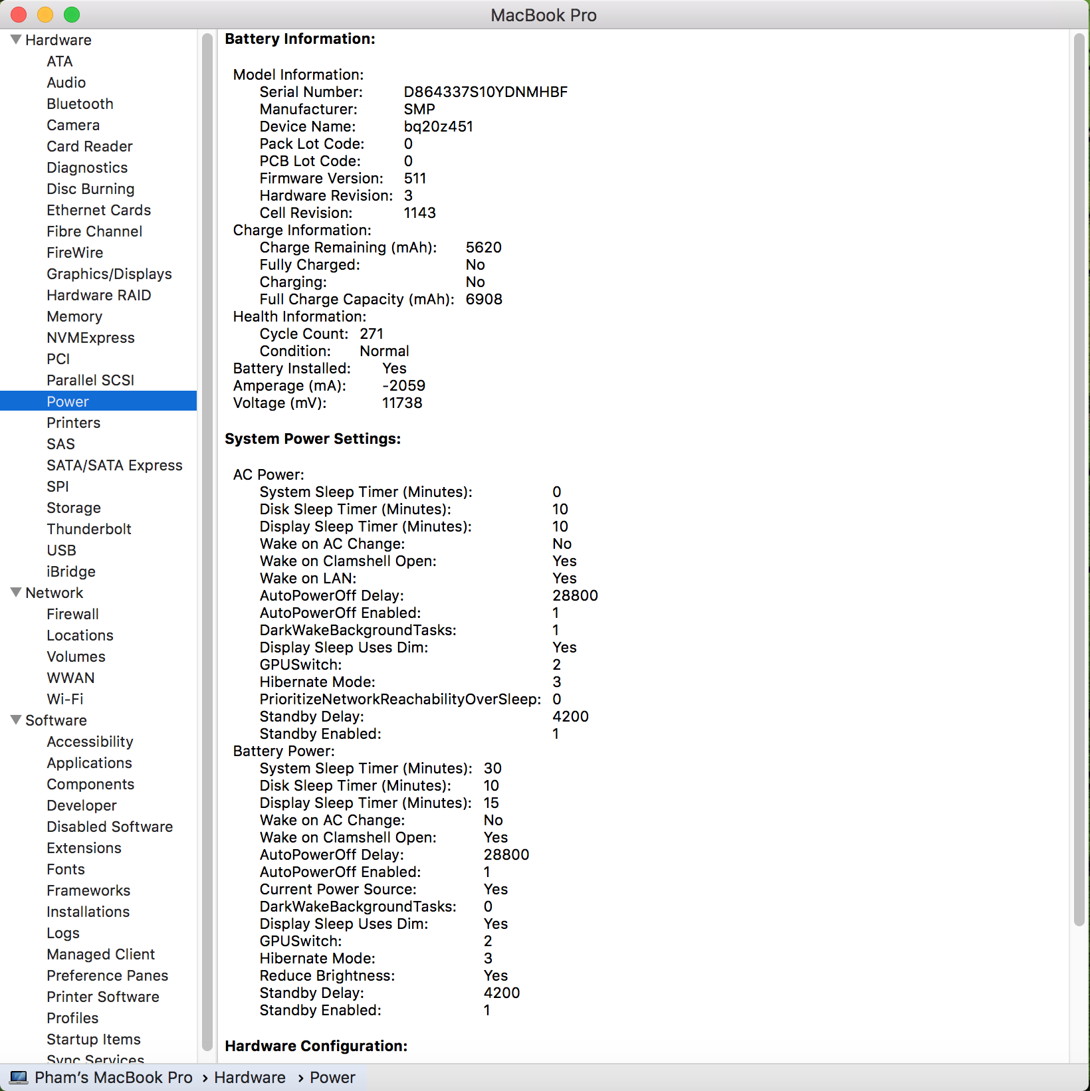Click Pham's MacBook Pro in path bar
1090x1091 pixels.
(x=114, y=1077)
